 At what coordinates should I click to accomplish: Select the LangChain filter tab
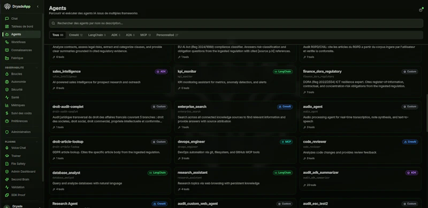click(x=97, y=35)
